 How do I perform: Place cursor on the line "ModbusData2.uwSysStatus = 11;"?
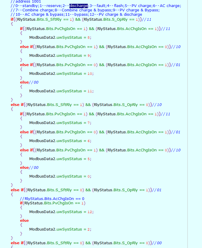point(61,91)
